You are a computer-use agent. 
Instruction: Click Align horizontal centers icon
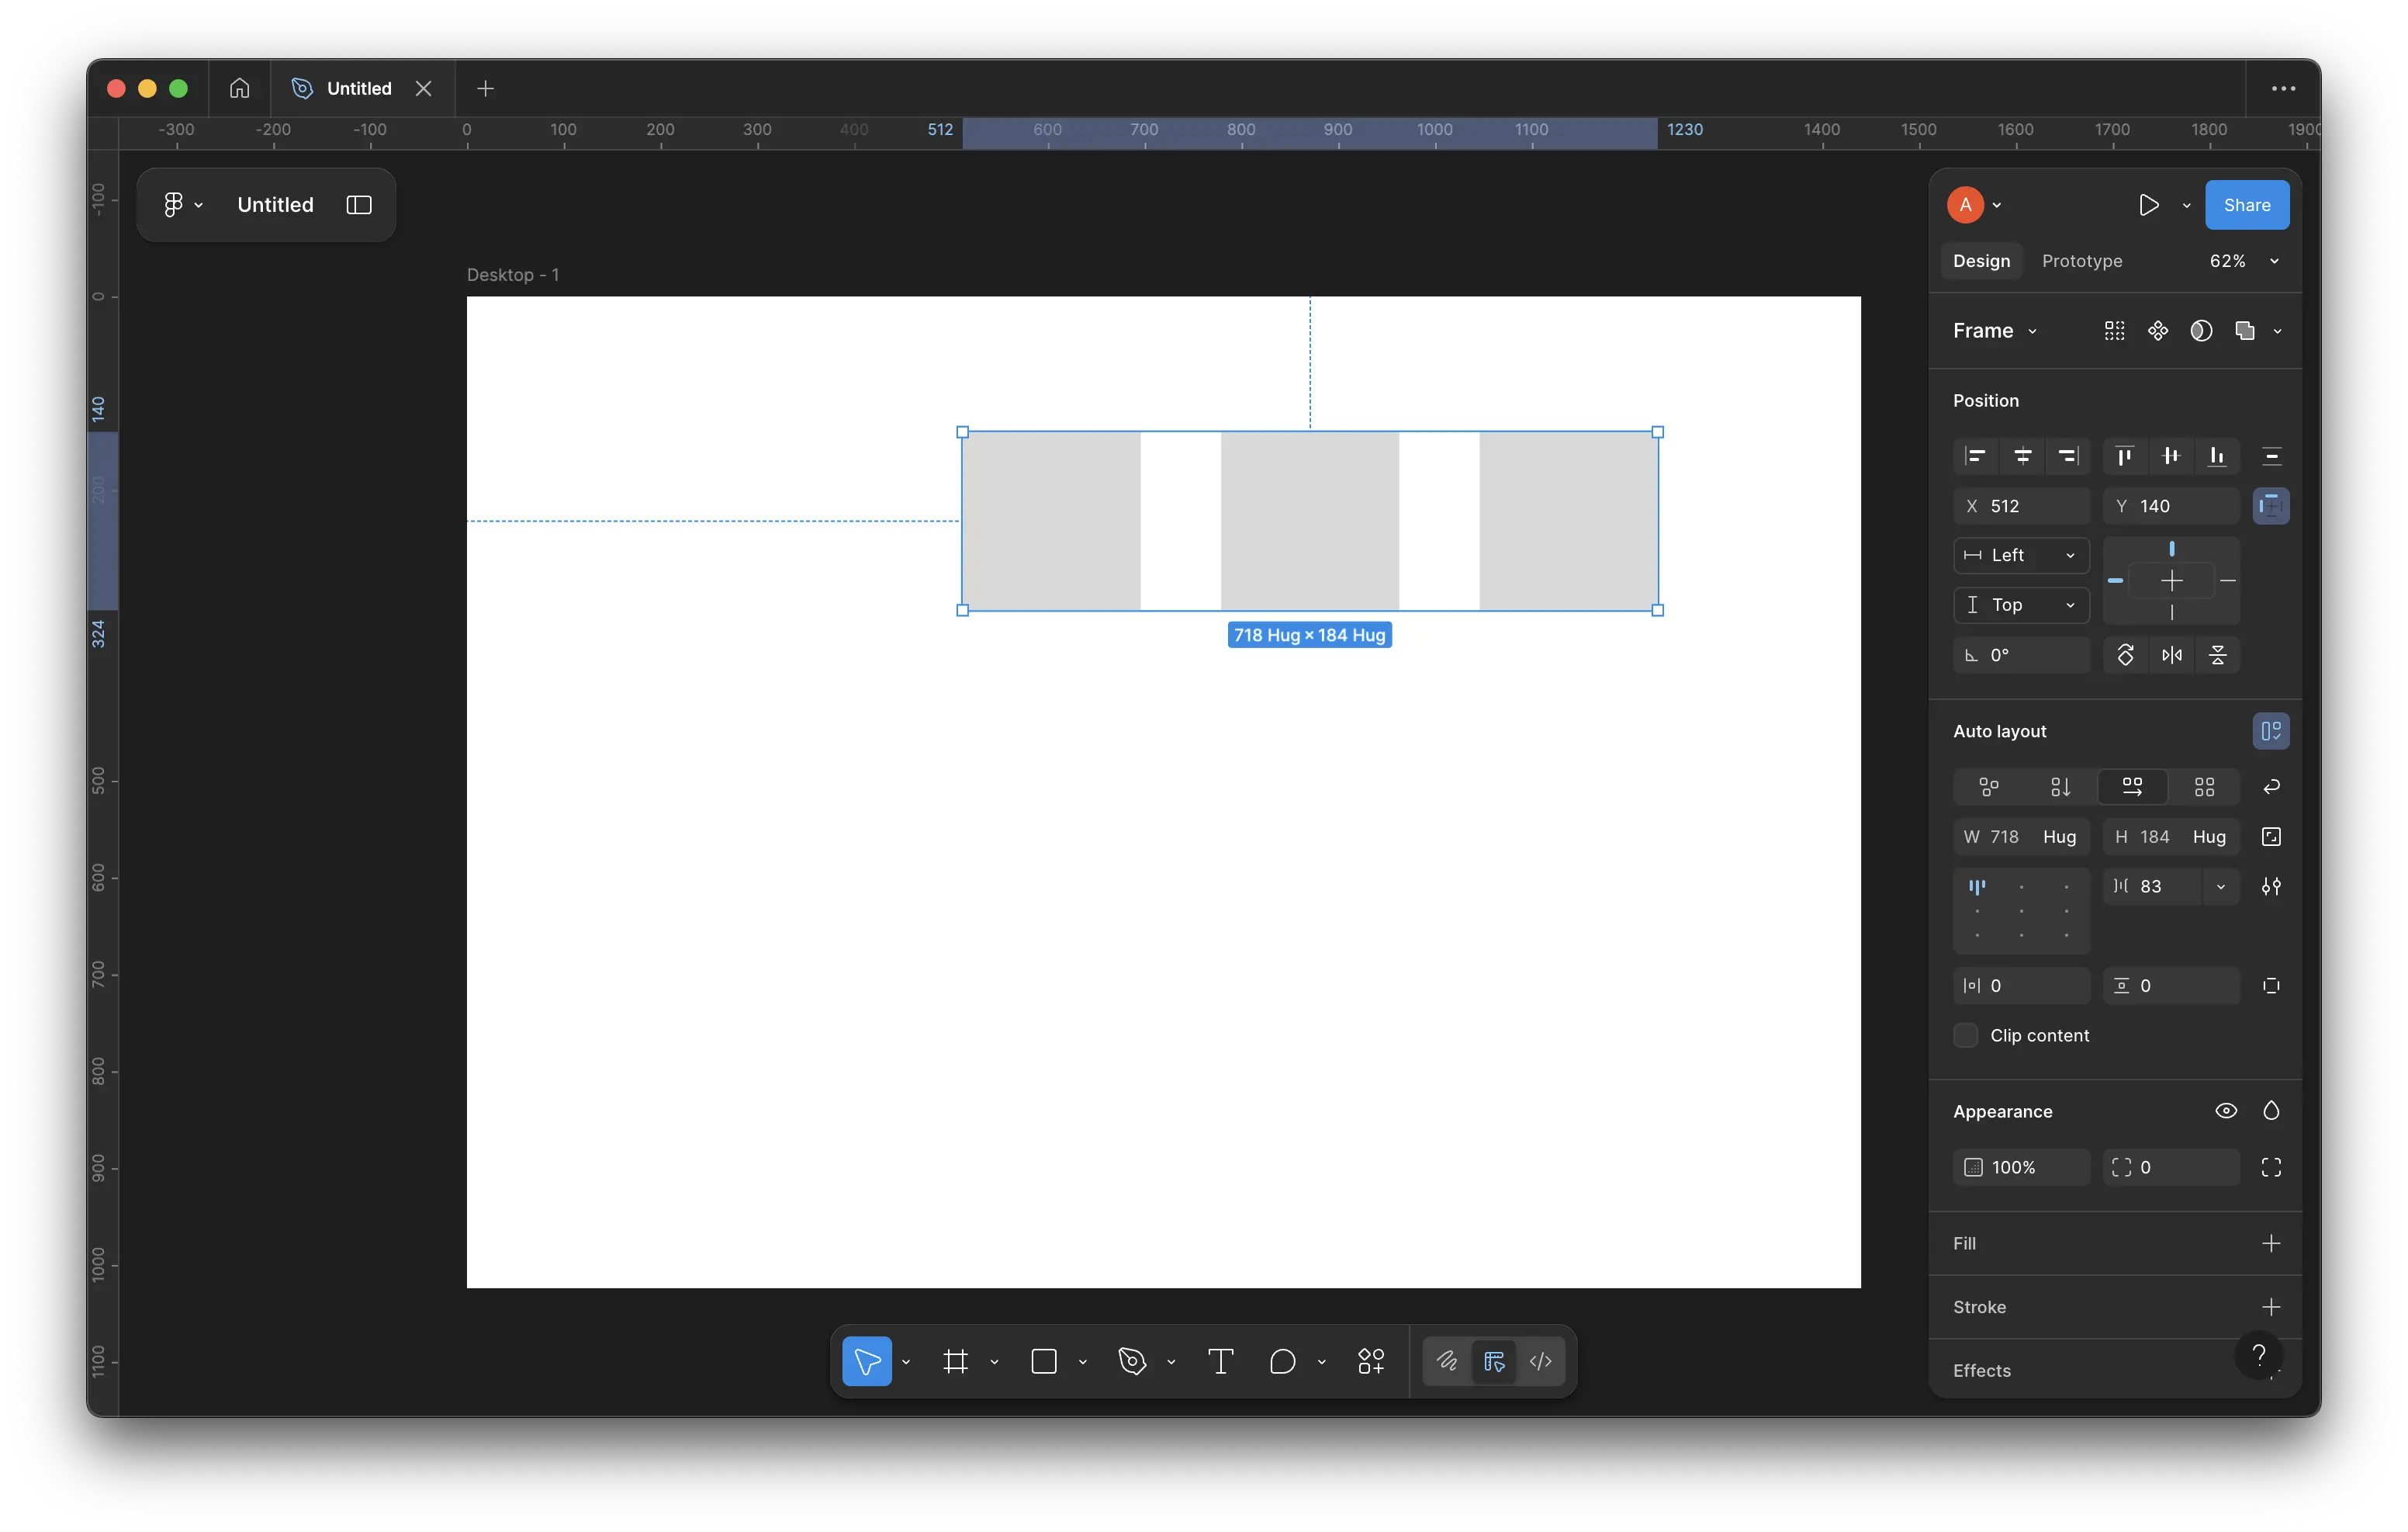(x=2022, y=456)
